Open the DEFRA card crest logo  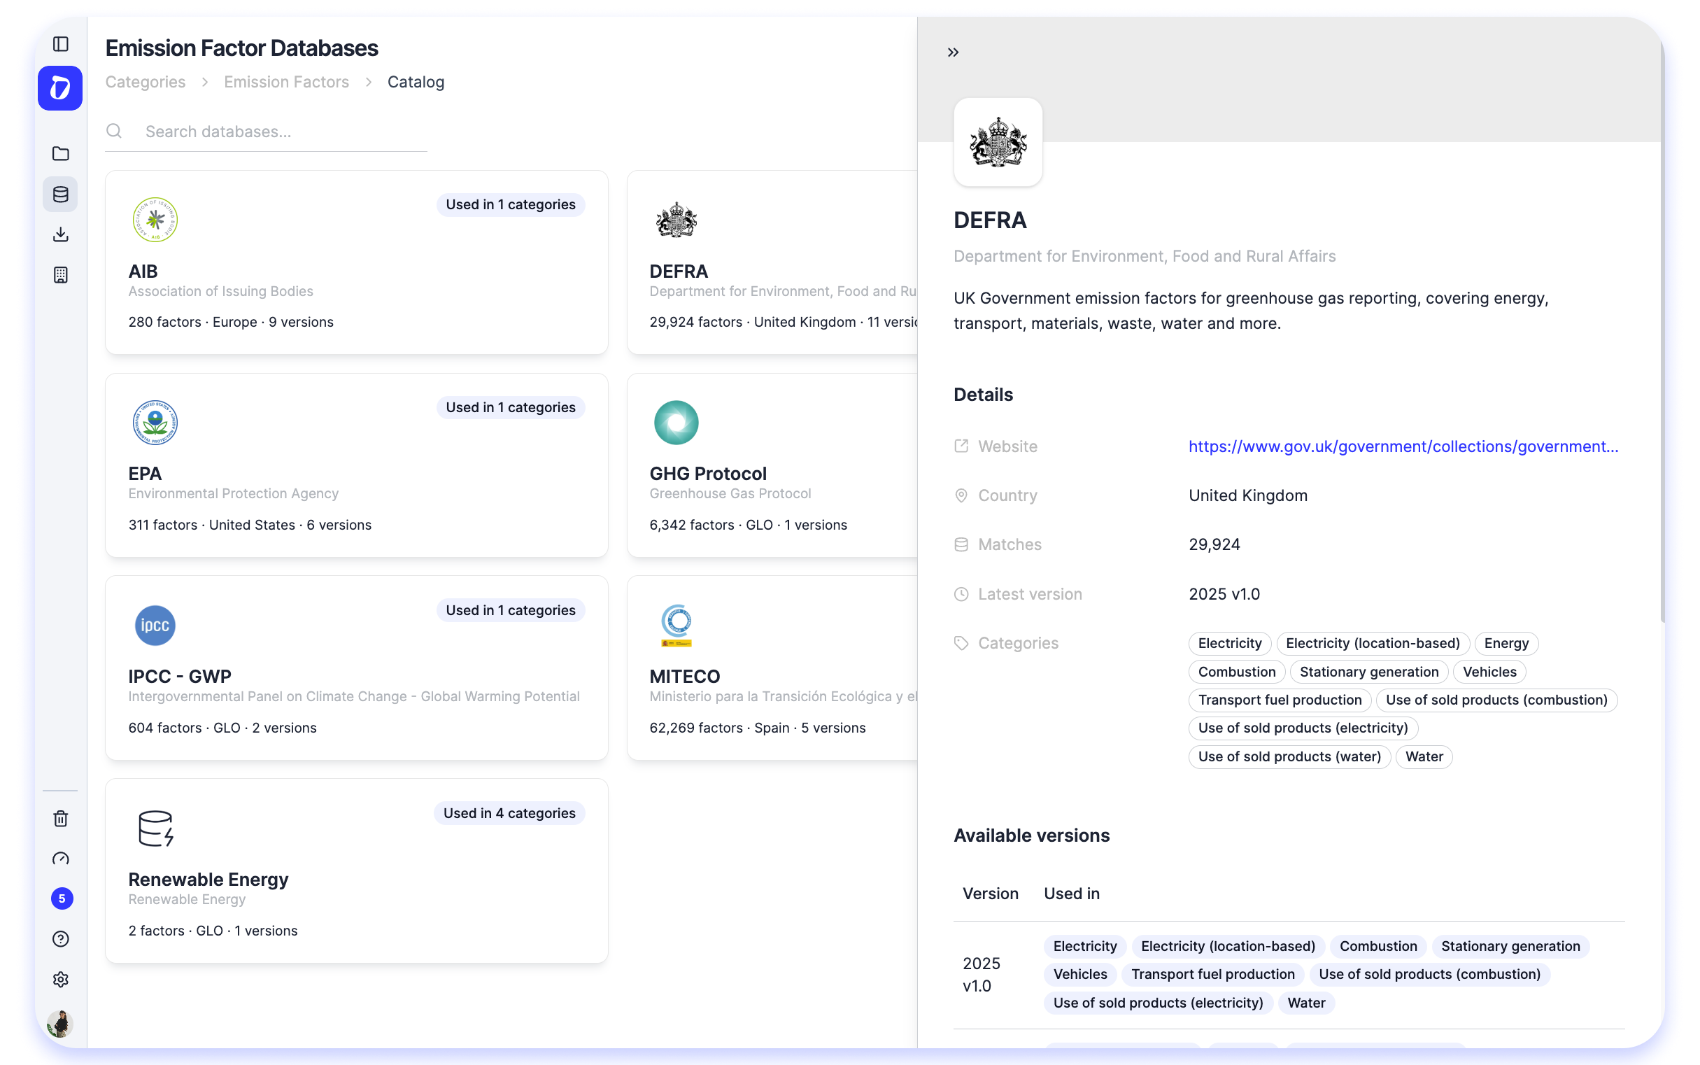click(x=676, y=220)
